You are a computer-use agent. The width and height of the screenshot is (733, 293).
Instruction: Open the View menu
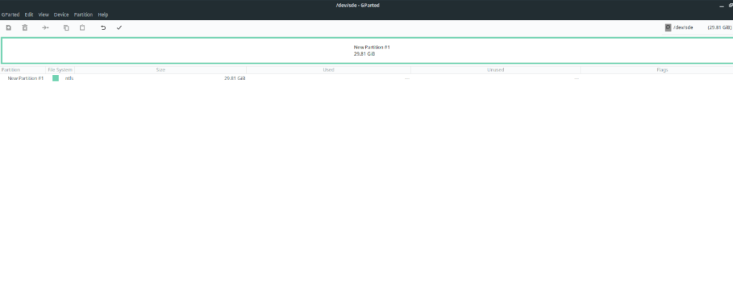tap(44, 14)
